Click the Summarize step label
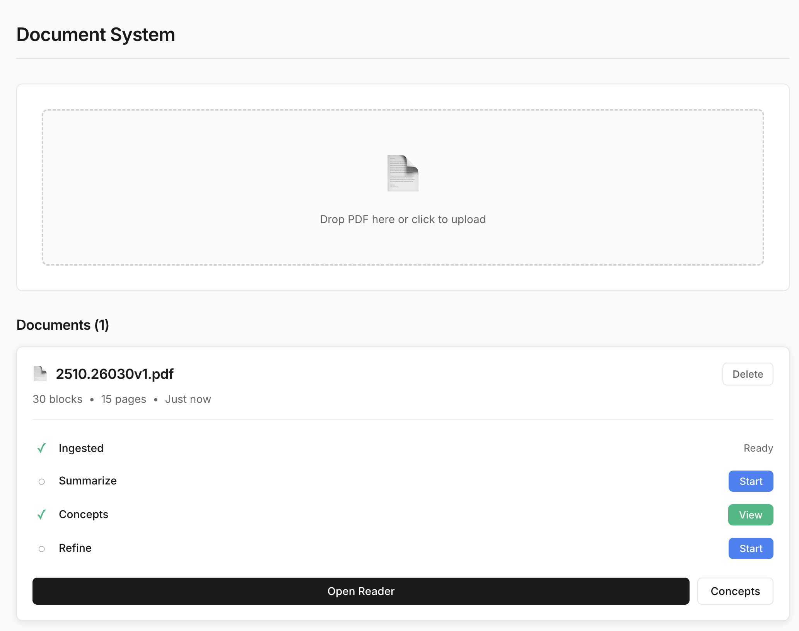The width and height of the screenshot is (799, 631). [x=87, y=481]
